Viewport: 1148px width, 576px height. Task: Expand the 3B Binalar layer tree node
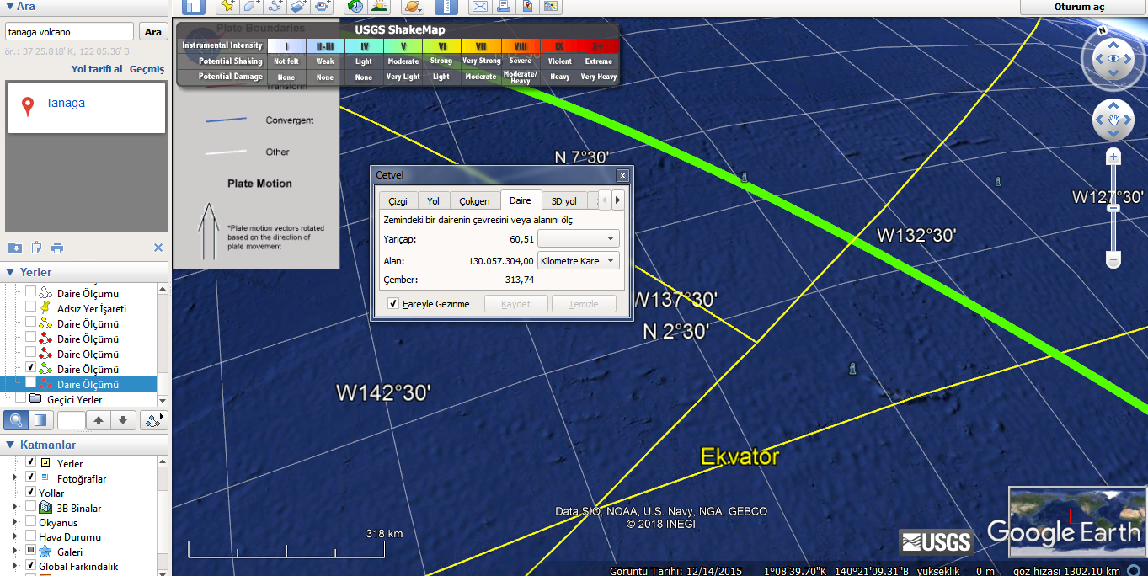pos(14,508)
